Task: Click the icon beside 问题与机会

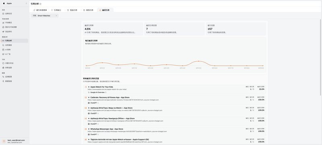Action: [3, 63]
